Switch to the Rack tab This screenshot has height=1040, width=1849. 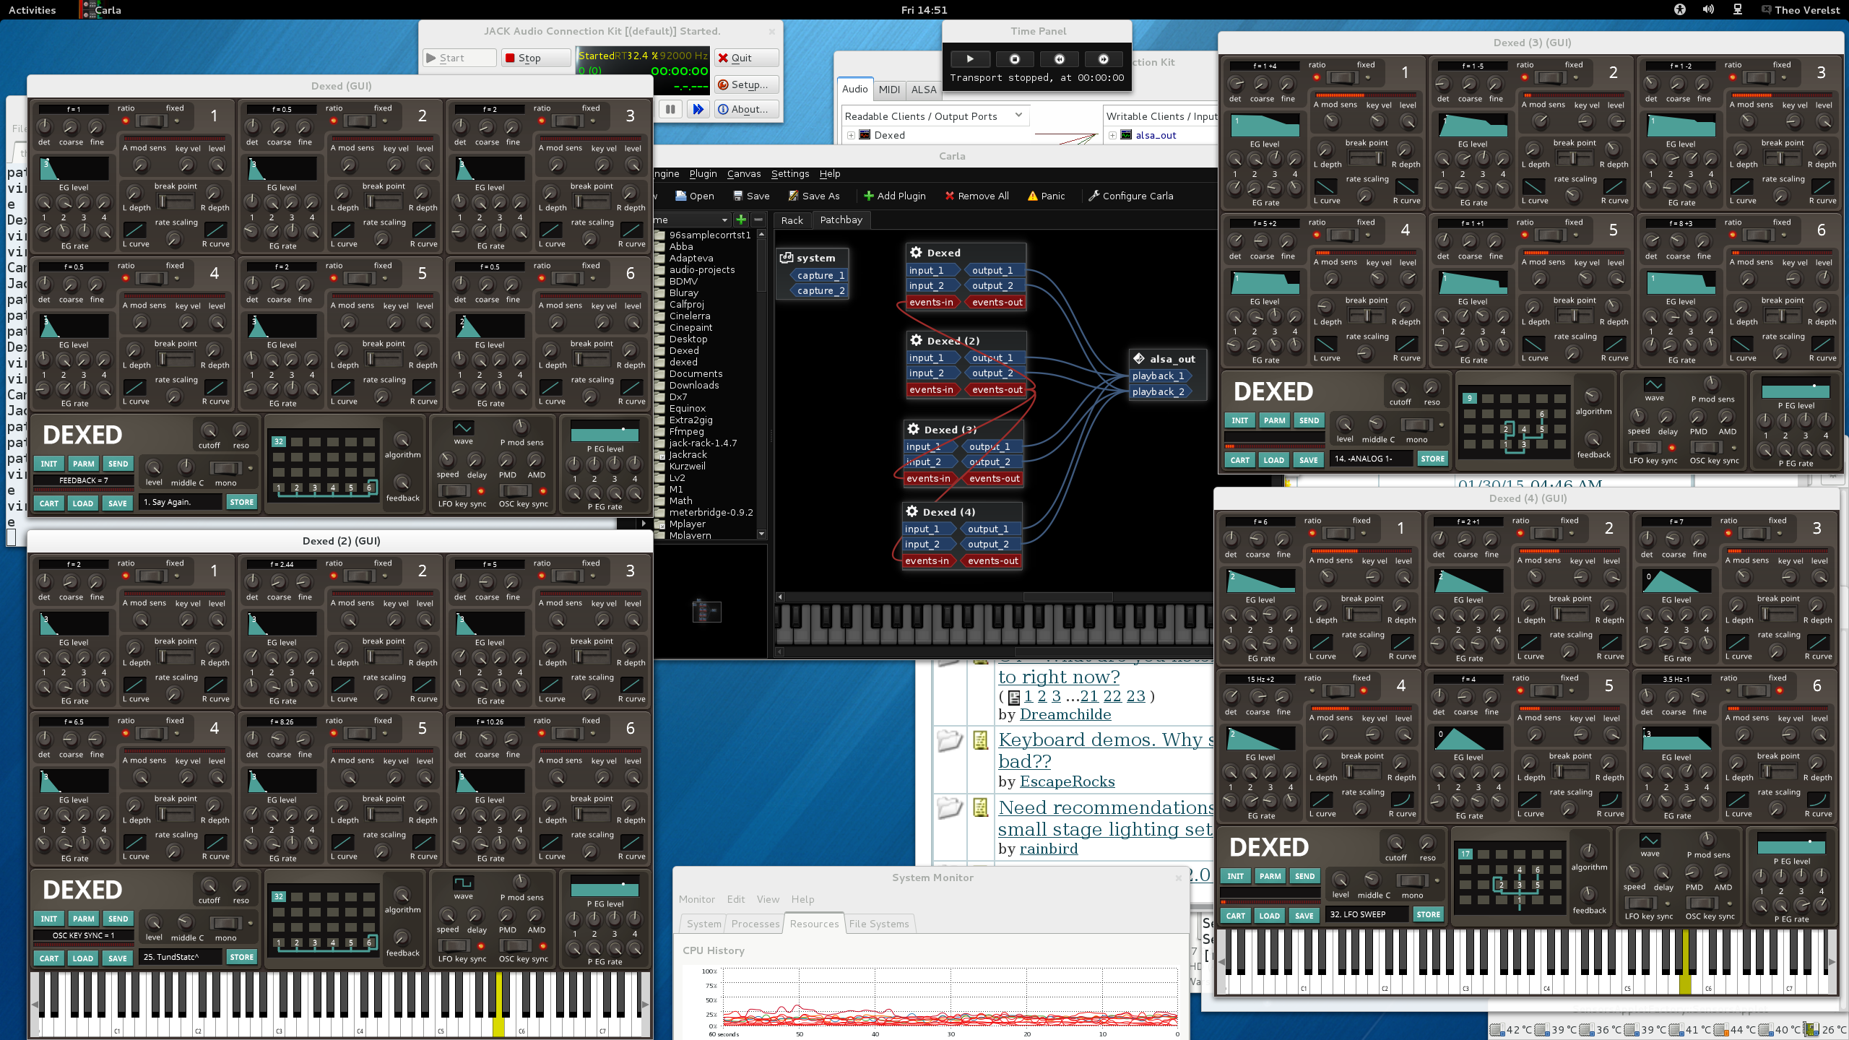[792, 220]
